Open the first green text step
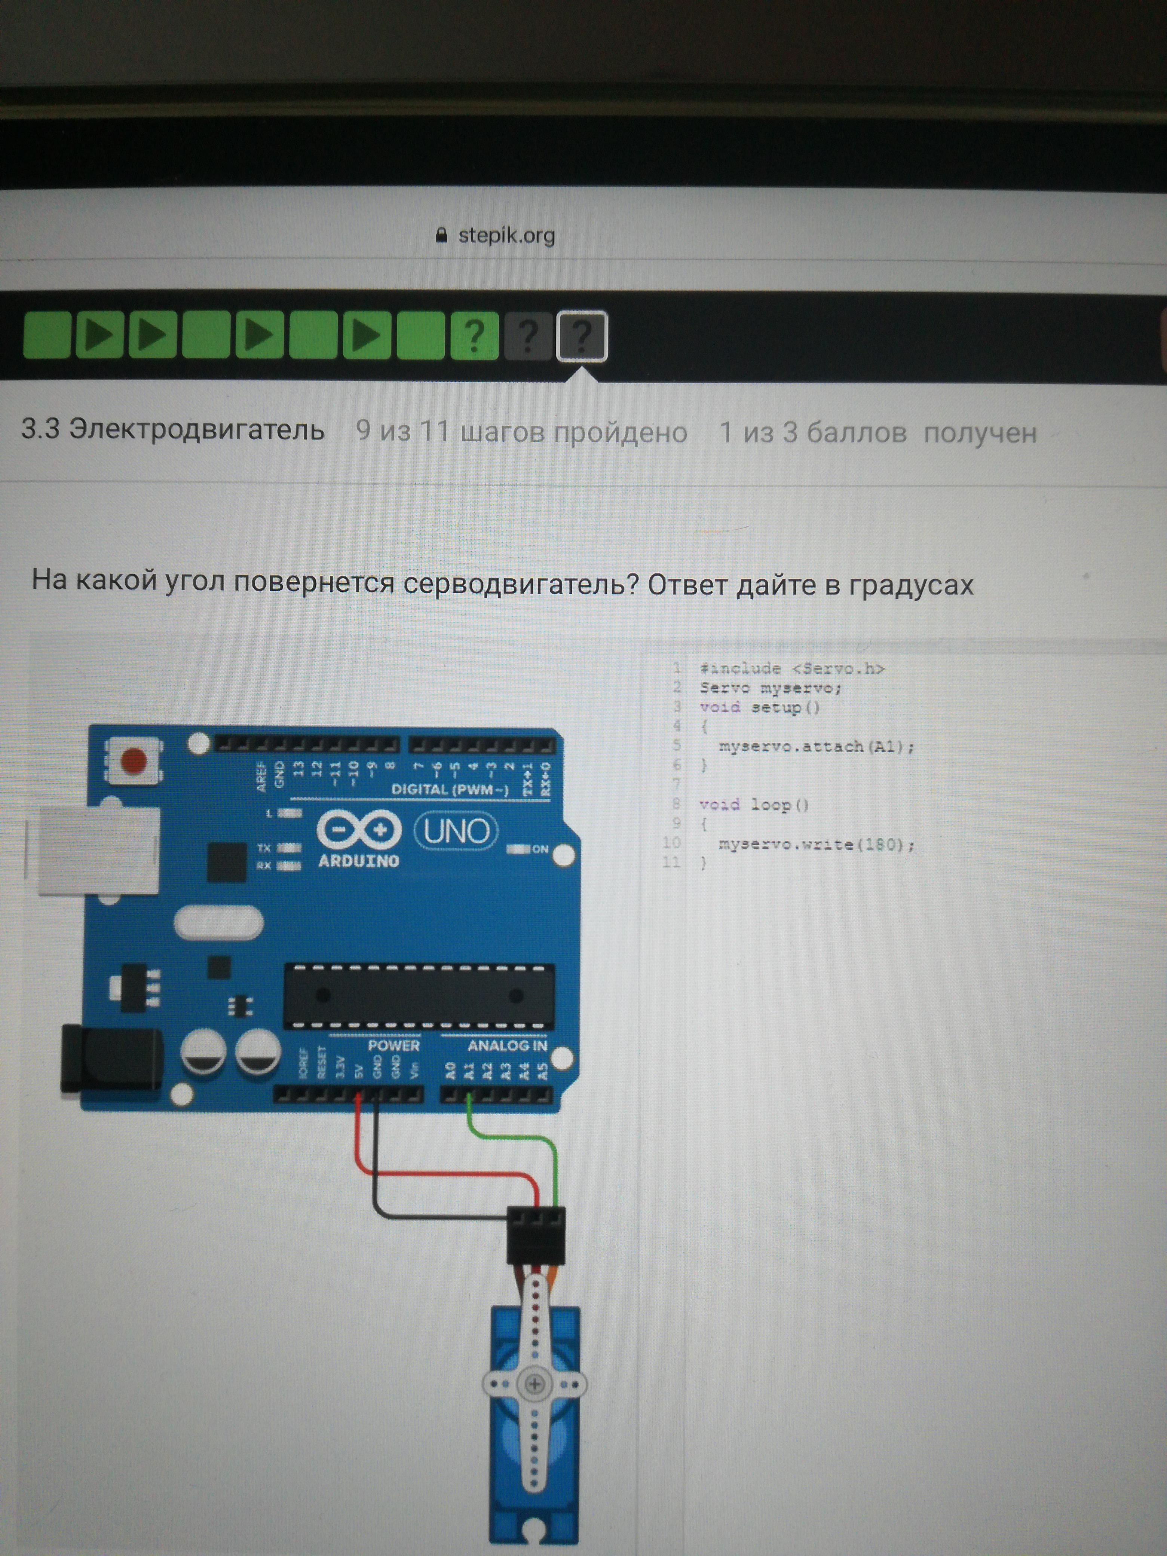1167x1556 pixels. coord(47,336)
